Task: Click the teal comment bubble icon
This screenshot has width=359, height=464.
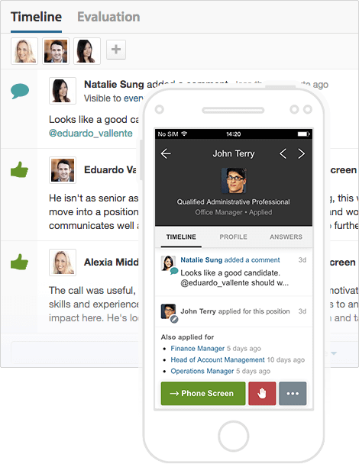Action: [20, 91]
